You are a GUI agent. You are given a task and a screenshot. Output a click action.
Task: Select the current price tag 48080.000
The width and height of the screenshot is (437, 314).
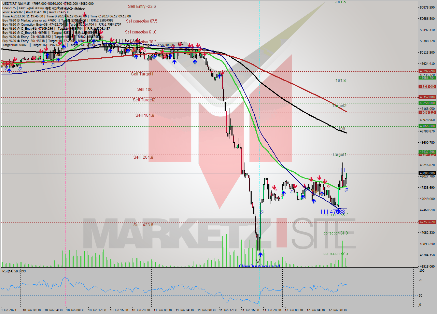tap(427, 173)
